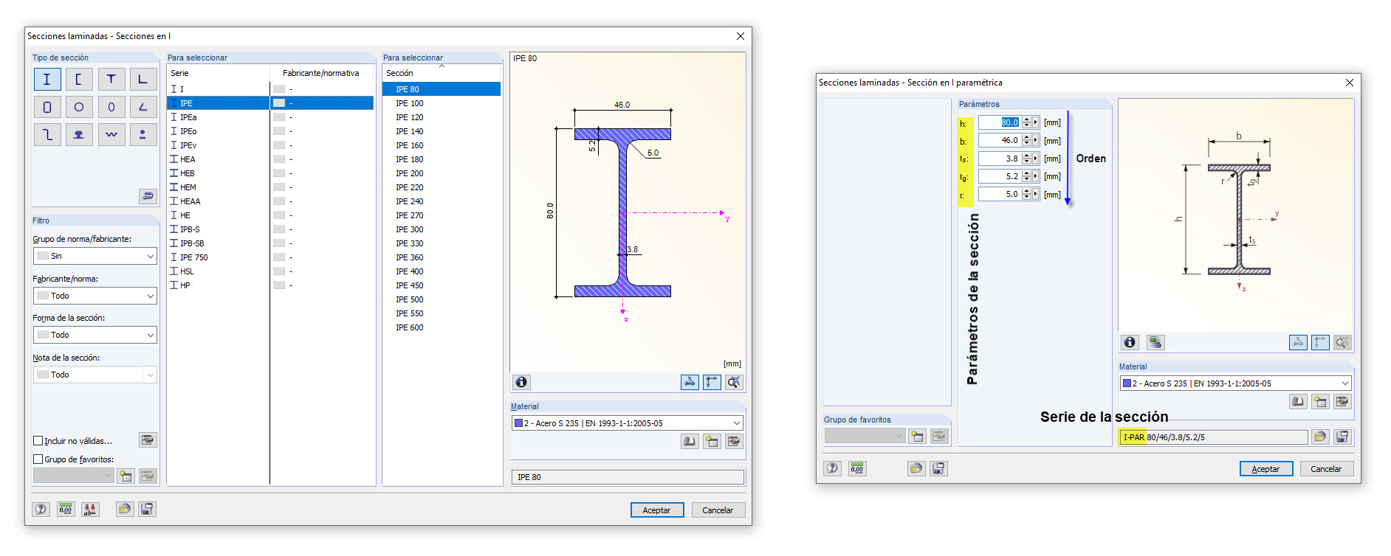The width and height of the screenshot is (1391, 556).
Task: Pick the Z-section type icon
Action: (x=47, y=134)
